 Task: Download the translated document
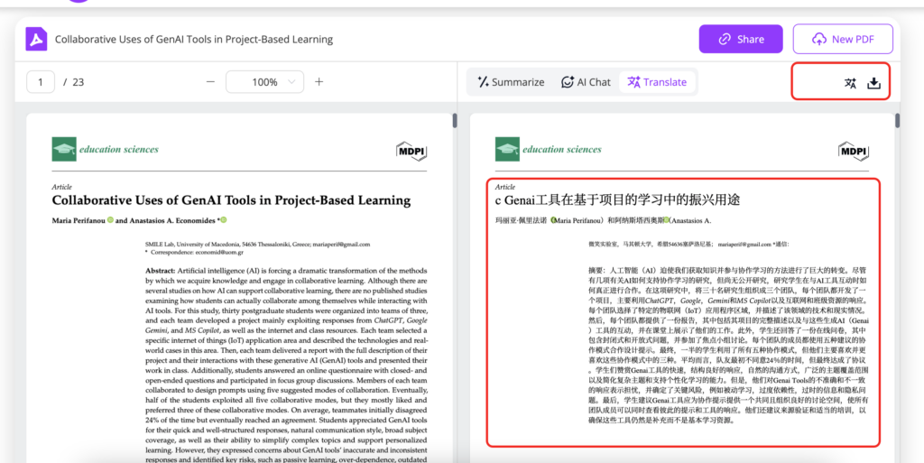click(x=873, y=83)
